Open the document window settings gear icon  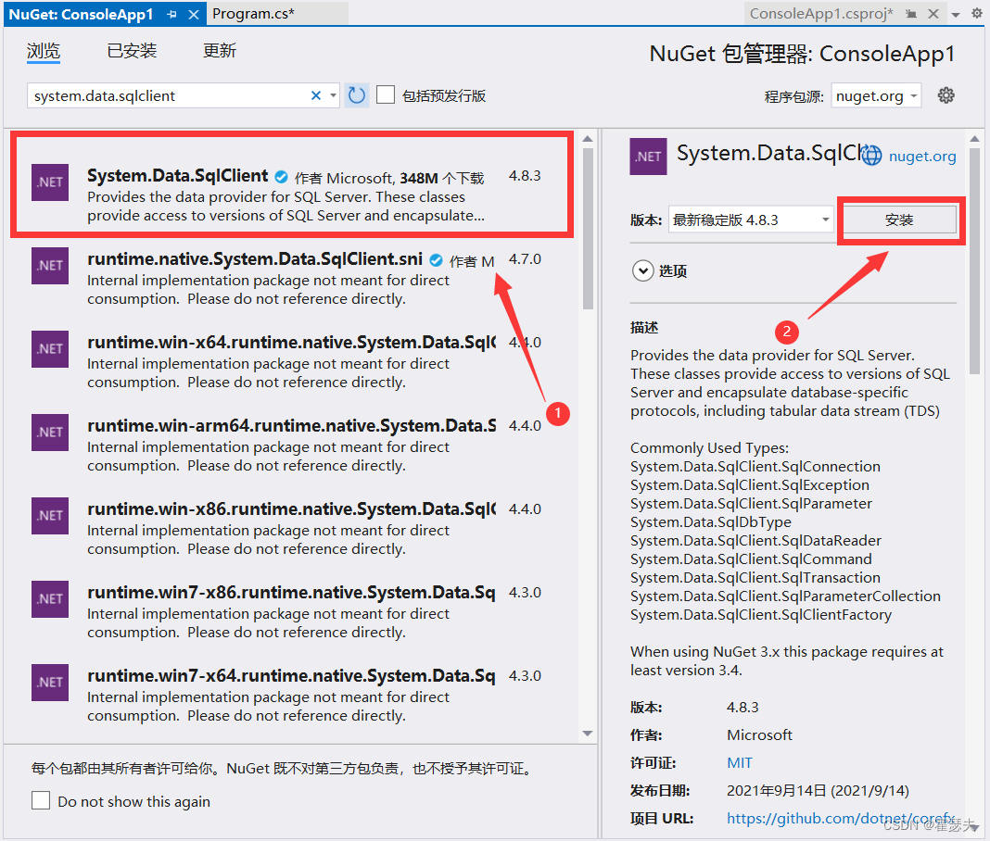coord(977,13)
